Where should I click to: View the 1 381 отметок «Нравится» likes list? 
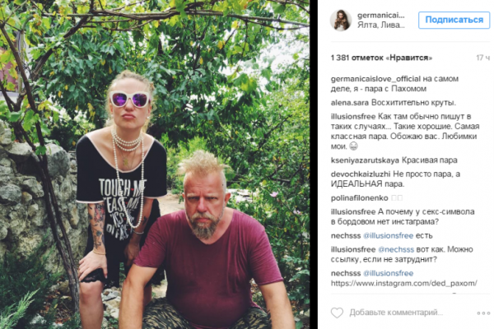point(381,58)
